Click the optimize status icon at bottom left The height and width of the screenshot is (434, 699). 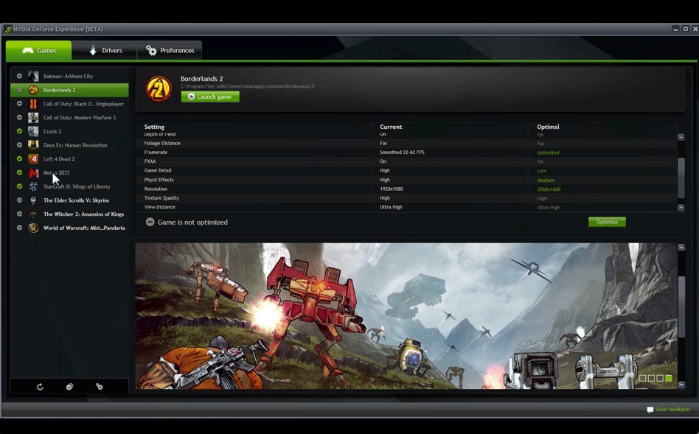[x=69, y=386]
